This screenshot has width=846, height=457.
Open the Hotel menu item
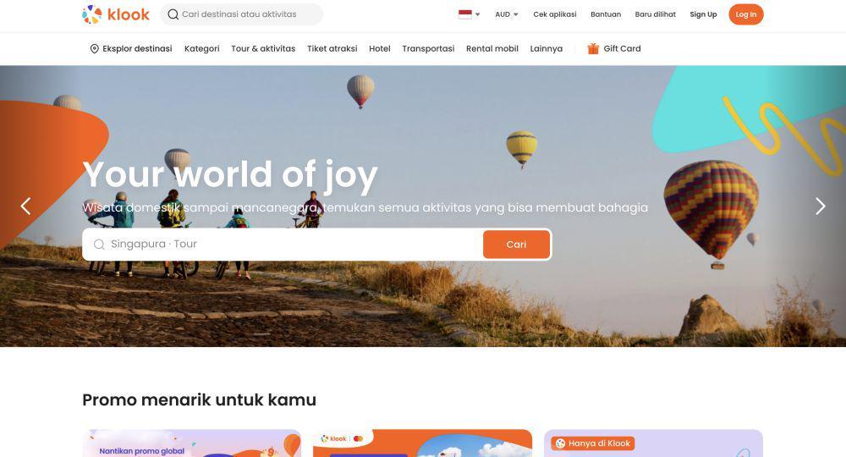[380, 48]
